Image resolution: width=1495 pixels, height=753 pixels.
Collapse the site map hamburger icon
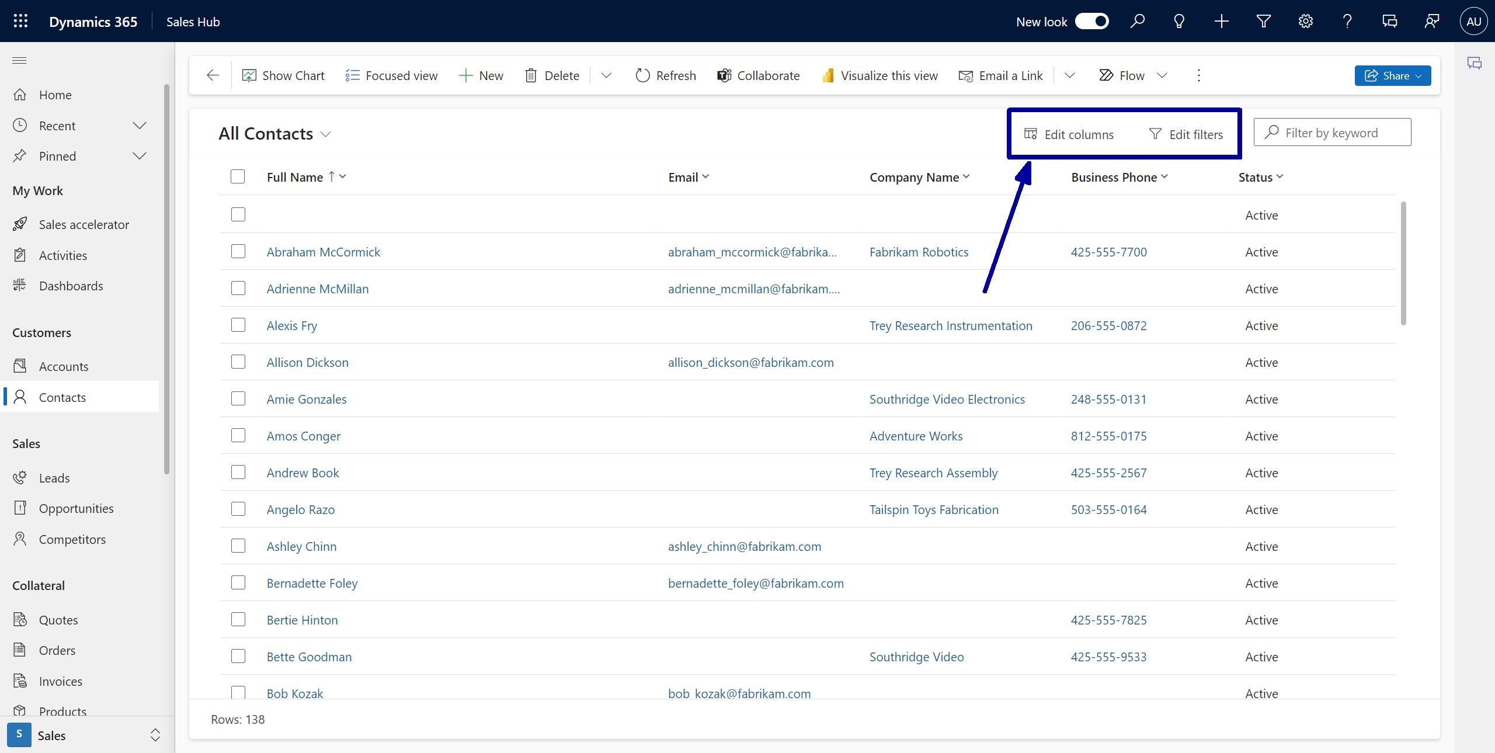[19, 60]
